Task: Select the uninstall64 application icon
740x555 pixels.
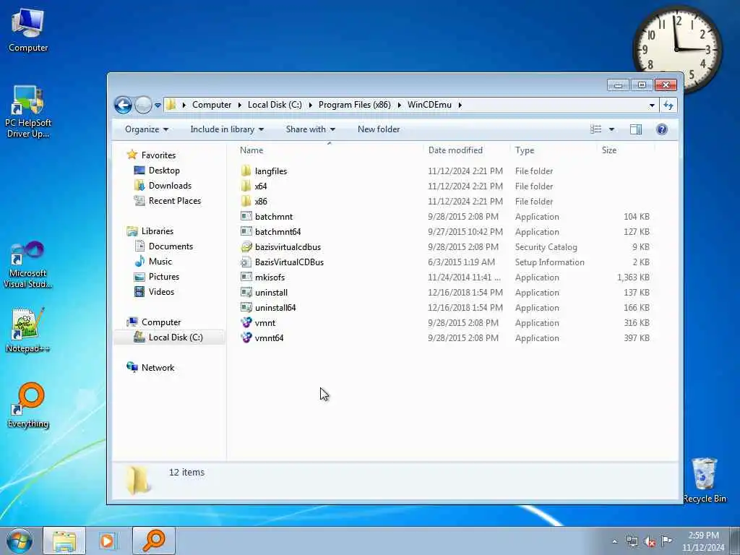Action: click(246, 307)
